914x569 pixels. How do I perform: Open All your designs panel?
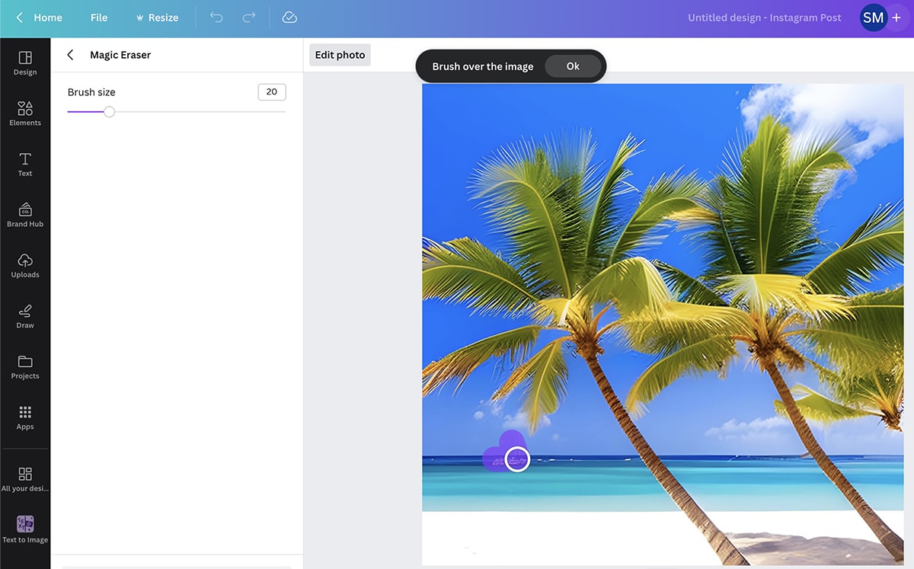click(x=25, y=478)
